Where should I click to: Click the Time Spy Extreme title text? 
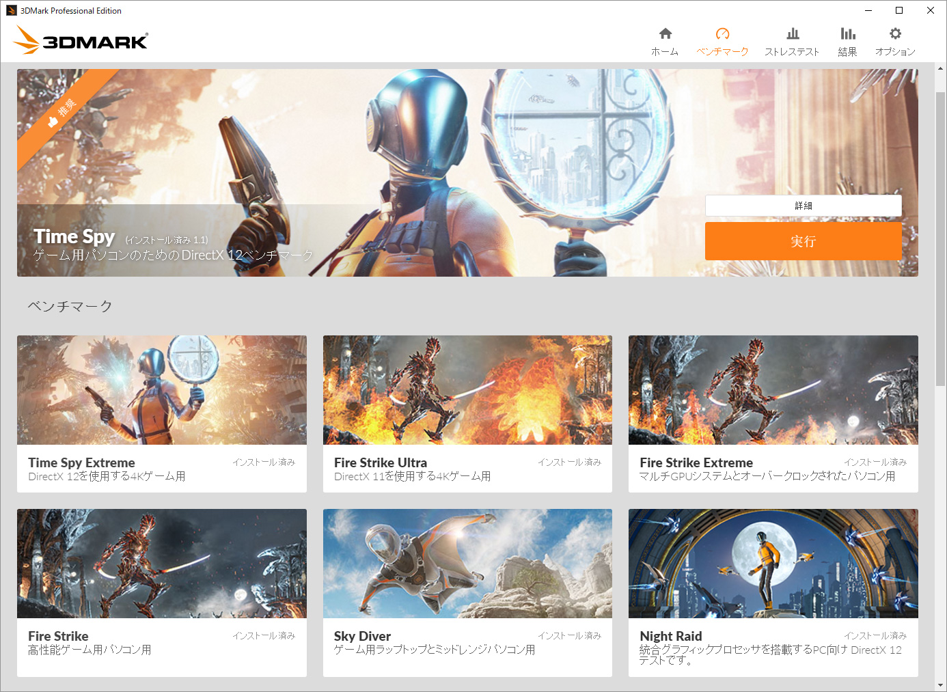click(81, 462)
